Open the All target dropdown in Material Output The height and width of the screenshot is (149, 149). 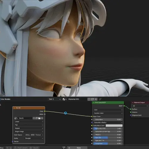(x=140, y=106)
